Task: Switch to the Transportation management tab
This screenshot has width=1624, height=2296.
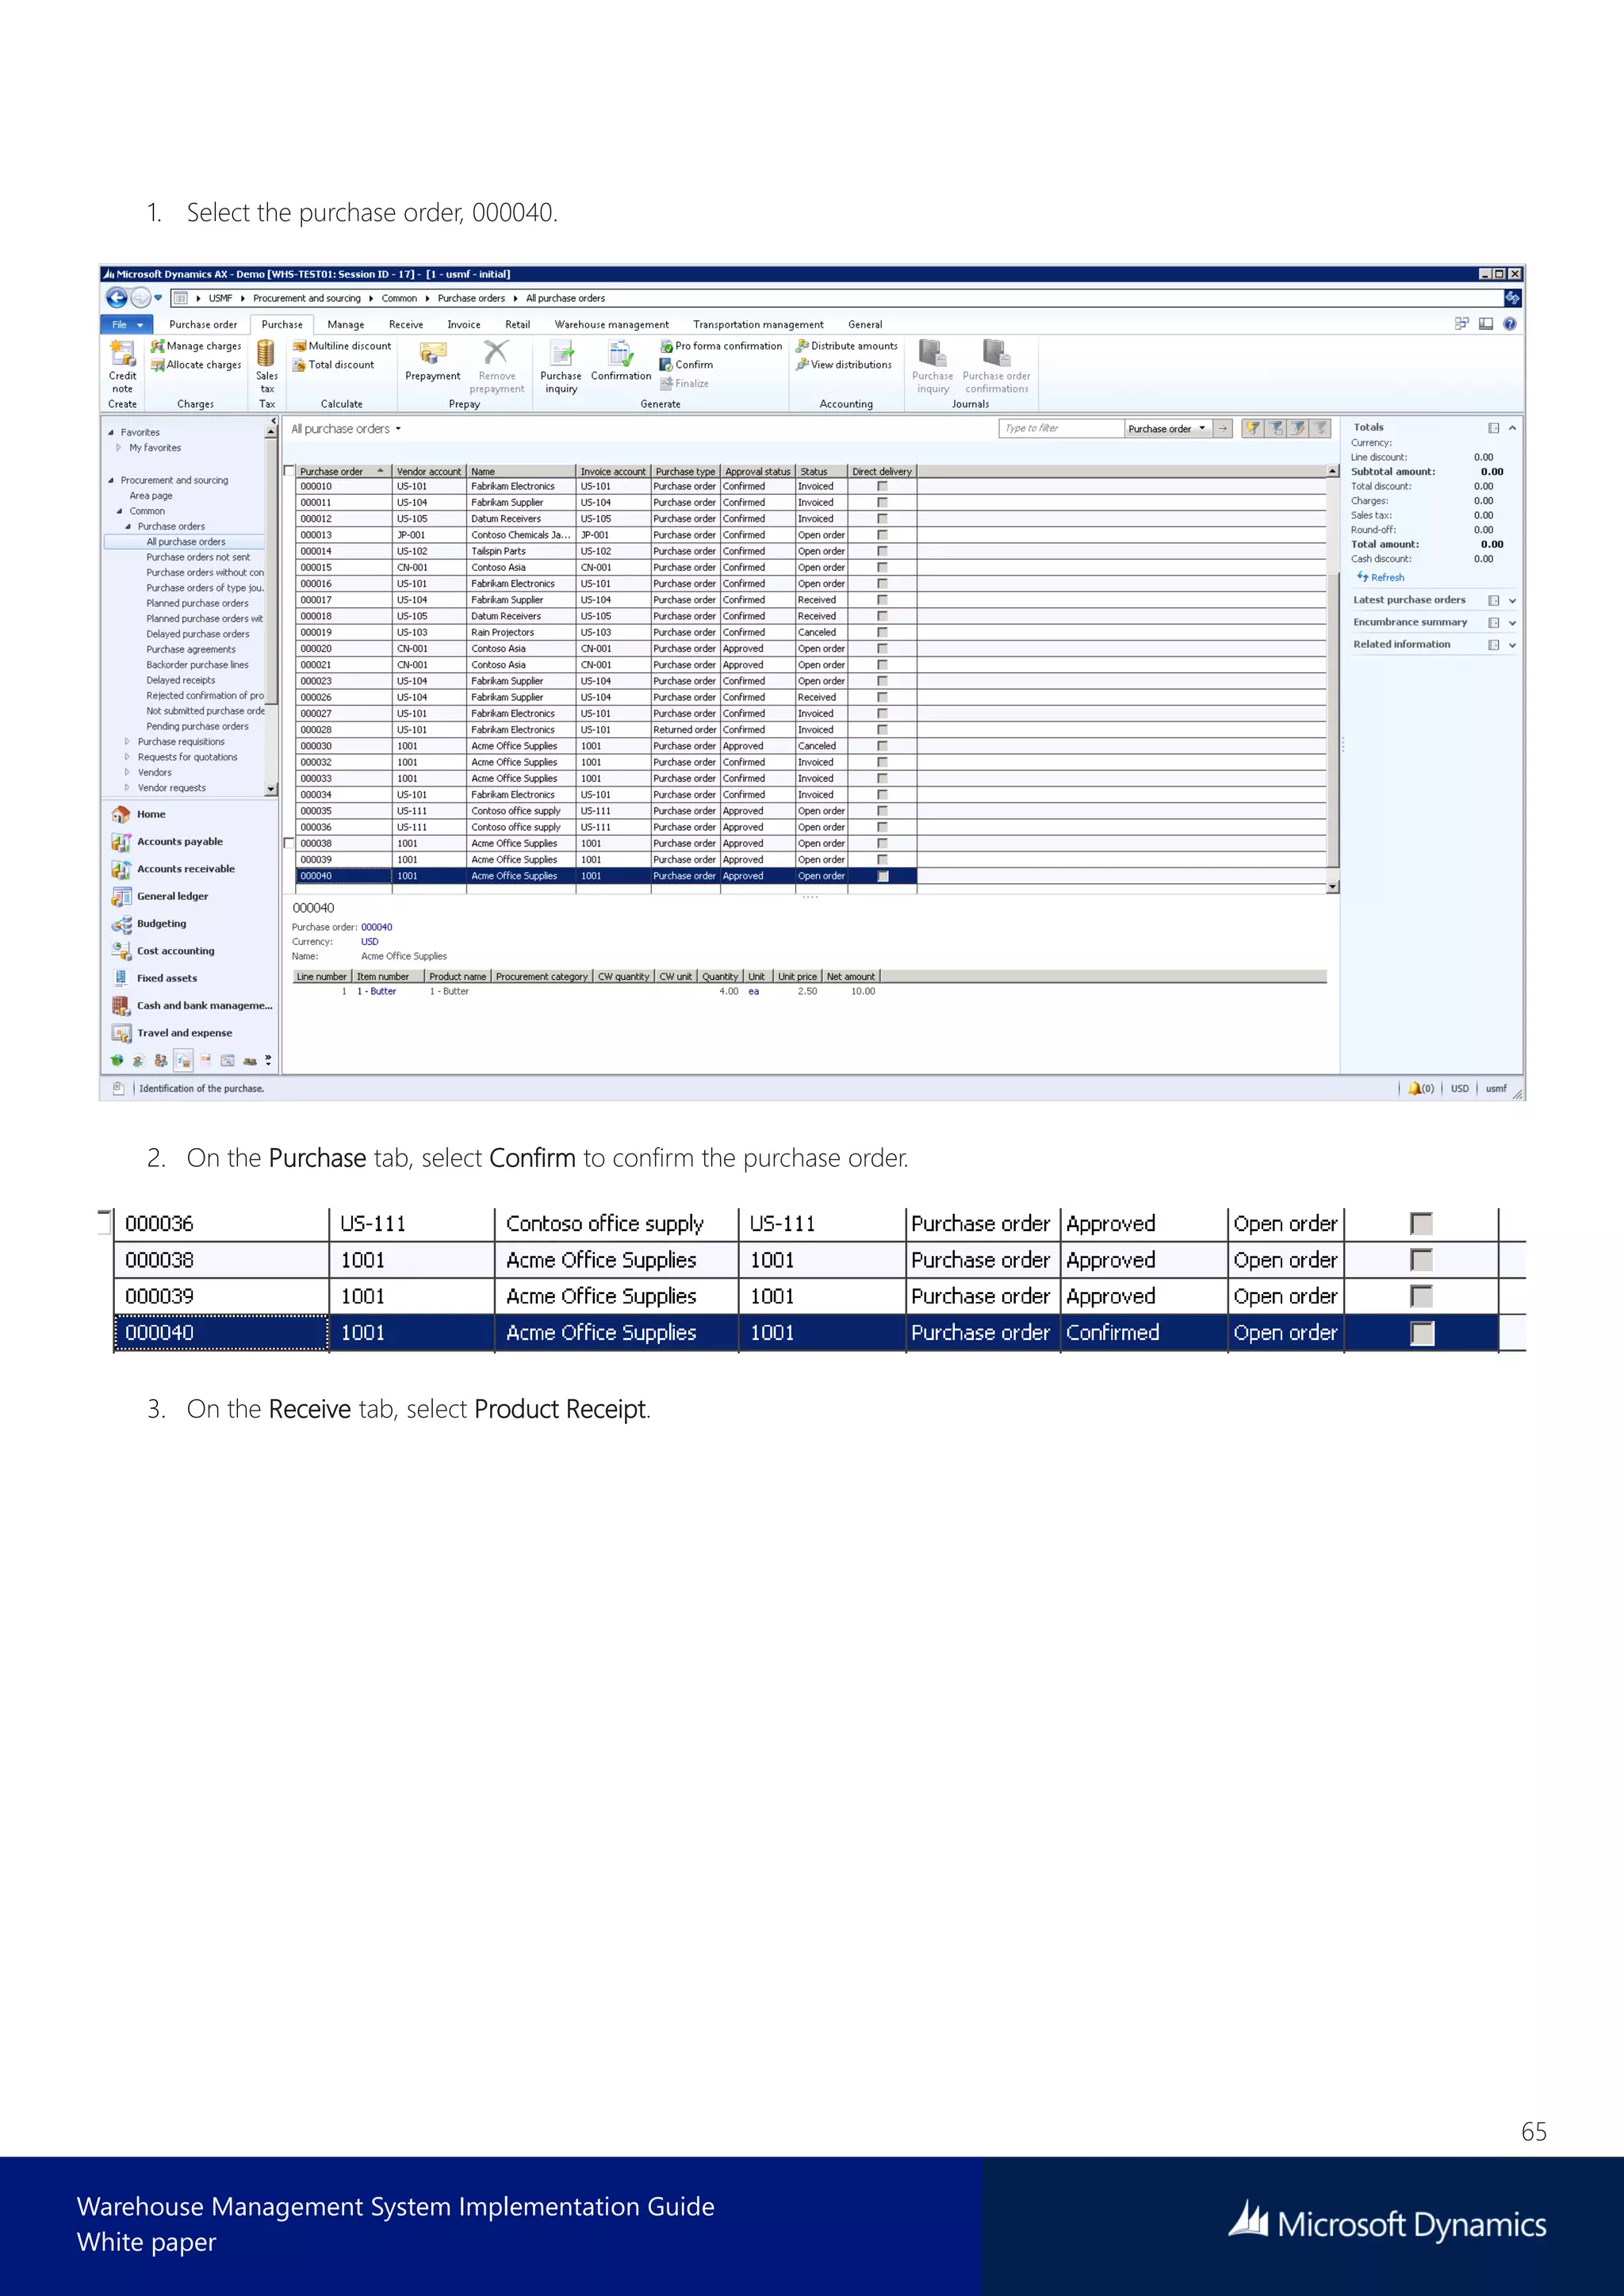Action: (x=758, y=324)
